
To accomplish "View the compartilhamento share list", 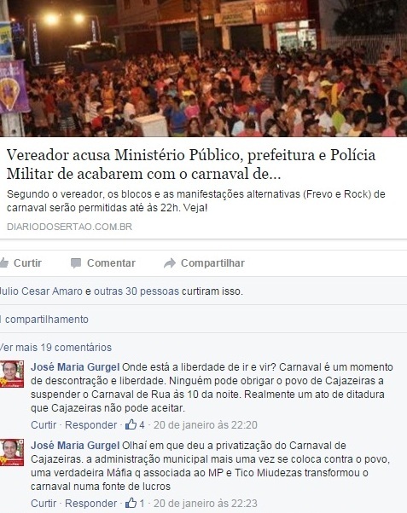I will (44, 320).
